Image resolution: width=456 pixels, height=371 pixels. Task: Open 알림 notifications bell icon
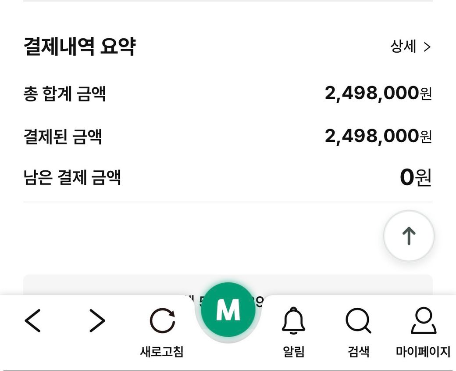(x=293, y=321)
